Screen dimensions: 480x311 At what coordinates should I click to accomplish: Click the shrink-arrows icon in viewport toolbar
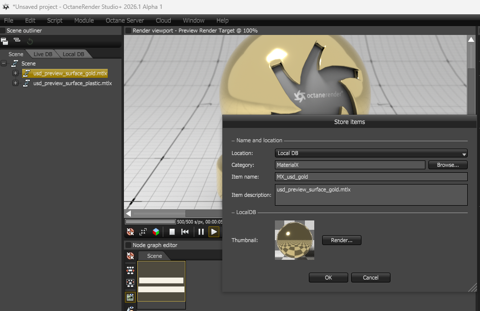tap(143, 232)
